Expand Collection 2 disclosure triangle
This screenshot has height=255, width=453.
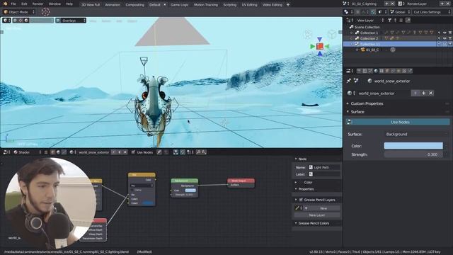(x=352, y=38)
